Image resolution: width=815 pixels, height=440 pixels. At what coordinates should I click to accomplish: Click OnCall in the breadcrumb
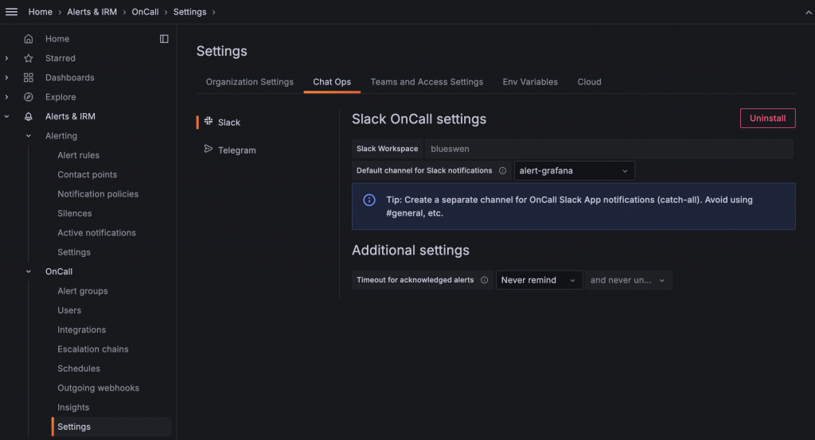145,12
